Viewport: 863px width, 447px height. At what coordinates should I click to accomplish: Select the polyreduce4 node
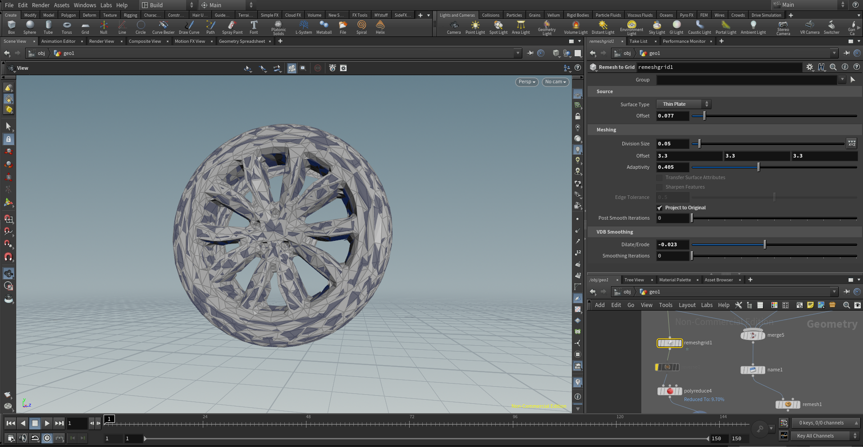(670, 391)
